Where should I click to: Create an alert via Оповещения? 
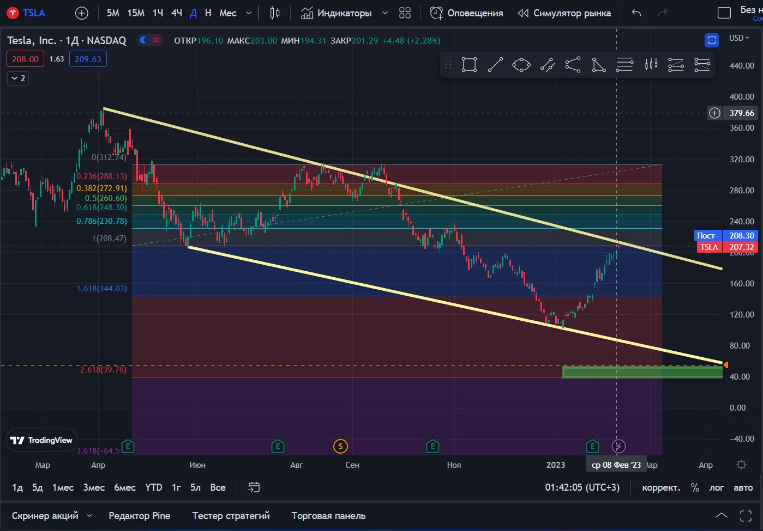(x=466, y=13)
